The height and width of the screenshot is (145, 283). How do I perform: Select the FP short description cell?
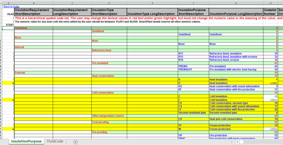click(193, 125)
